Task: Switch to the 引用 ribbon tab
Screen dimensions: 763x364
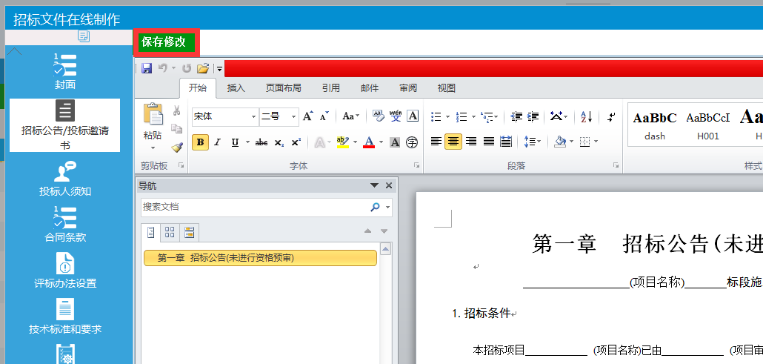Action: coord(331,88)
